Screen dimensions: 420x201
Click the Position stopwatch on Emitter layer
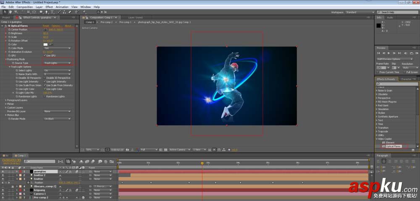pos(29,183)
